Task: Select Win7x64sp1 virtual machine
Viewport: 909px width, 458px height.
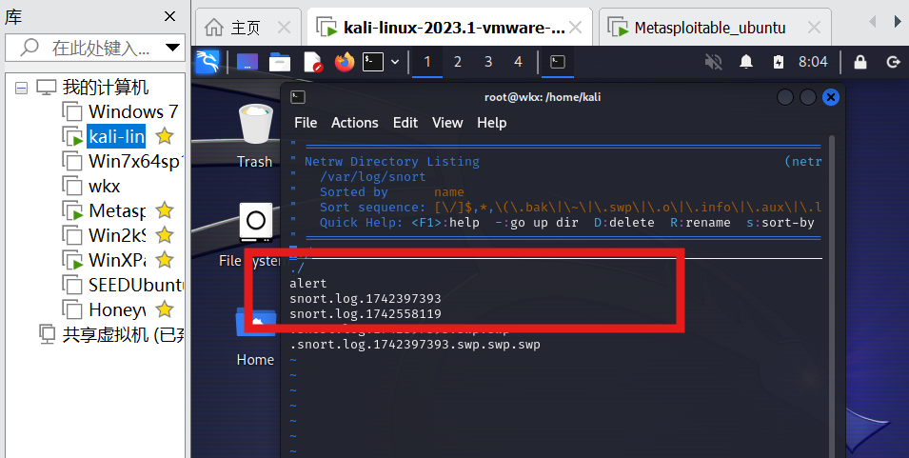Action: (x=136, y=161)
